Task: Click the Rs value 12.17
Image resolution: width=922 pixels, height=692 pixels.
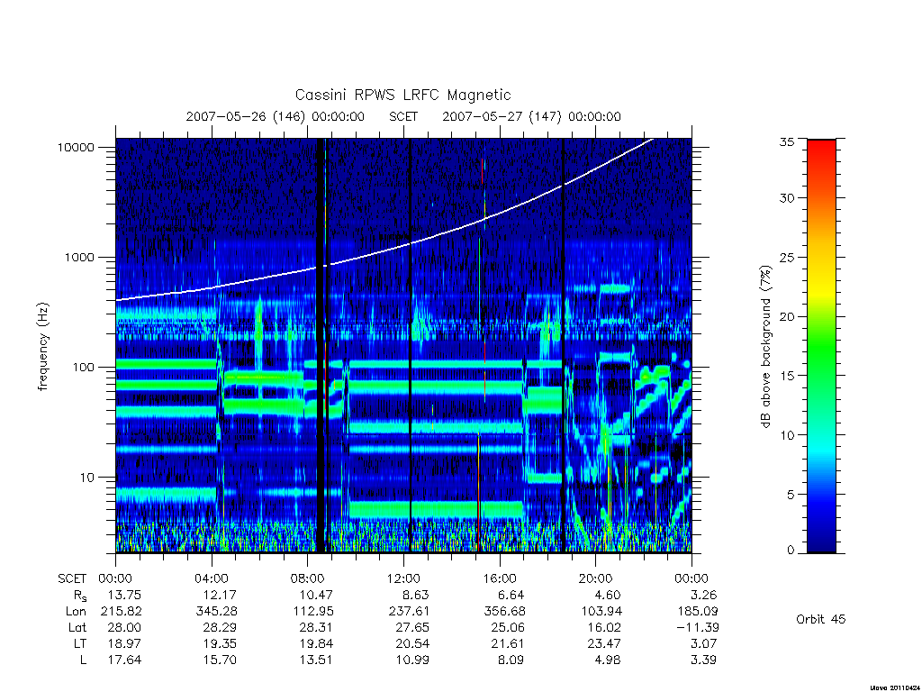Action: click(x=220, y=595)
